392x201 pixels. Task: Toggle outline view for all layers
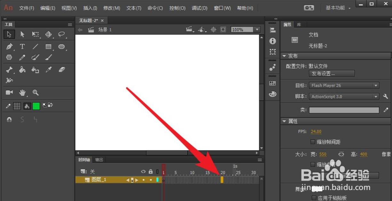coord(157,172)
